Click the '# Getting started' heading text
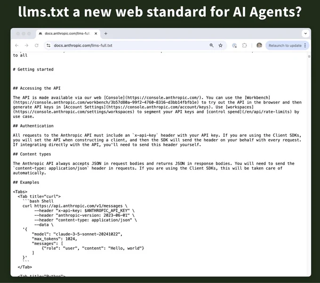Image resolution: width=320 pixels, height=283 pixels. click(33, 69)
